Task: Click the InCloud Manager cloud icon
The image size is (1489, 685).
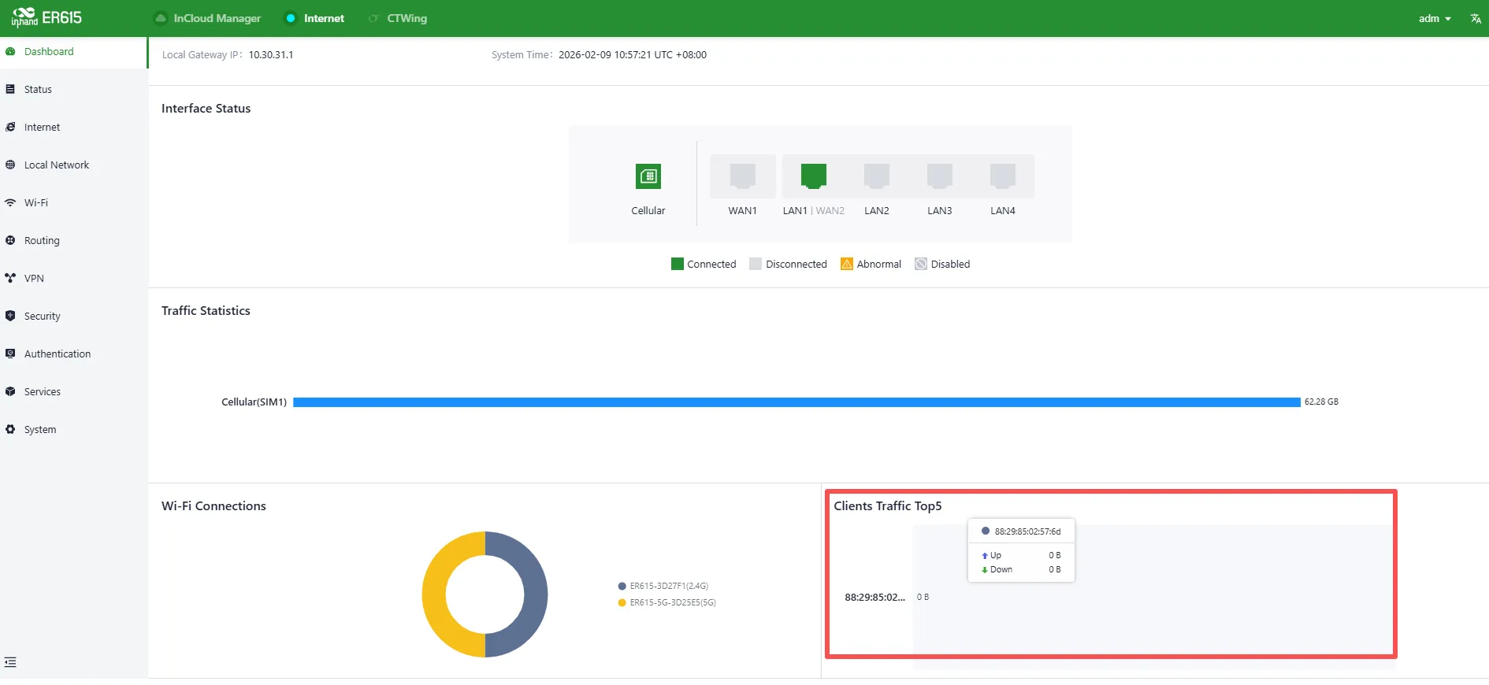Action: point(161,18)
